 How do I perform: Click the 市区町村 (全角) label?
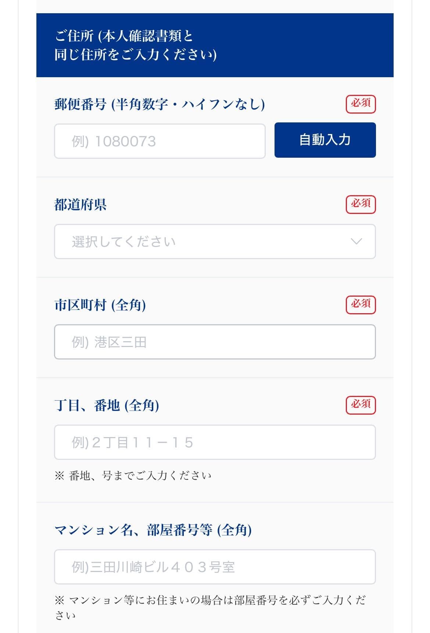pyautogui.click(x=100, y=305)
